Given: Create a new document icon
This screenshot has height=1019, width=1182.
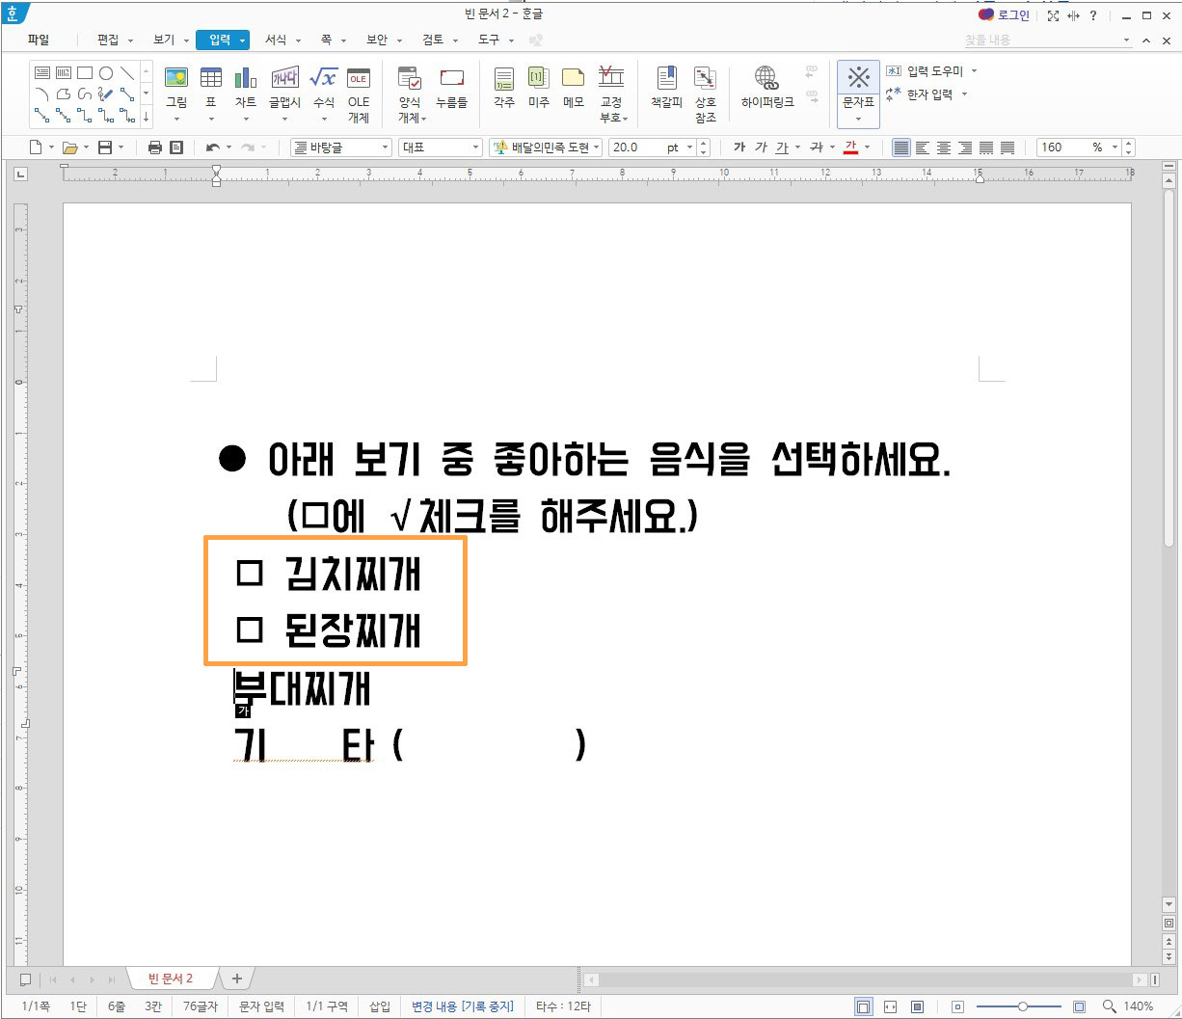Looking at the screenshot, I should [36, 147].
